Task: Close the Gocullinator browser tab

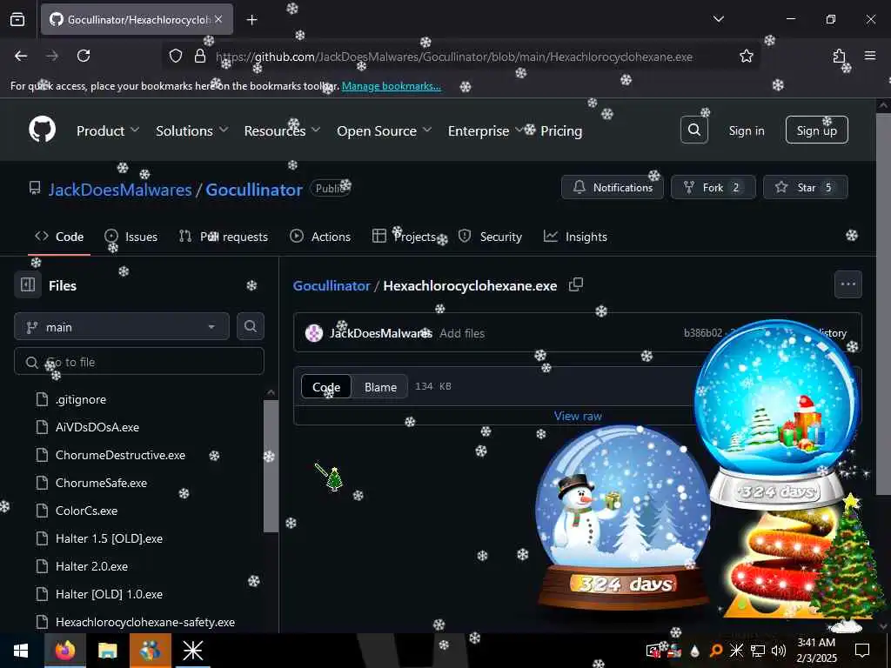Action: 218,19
